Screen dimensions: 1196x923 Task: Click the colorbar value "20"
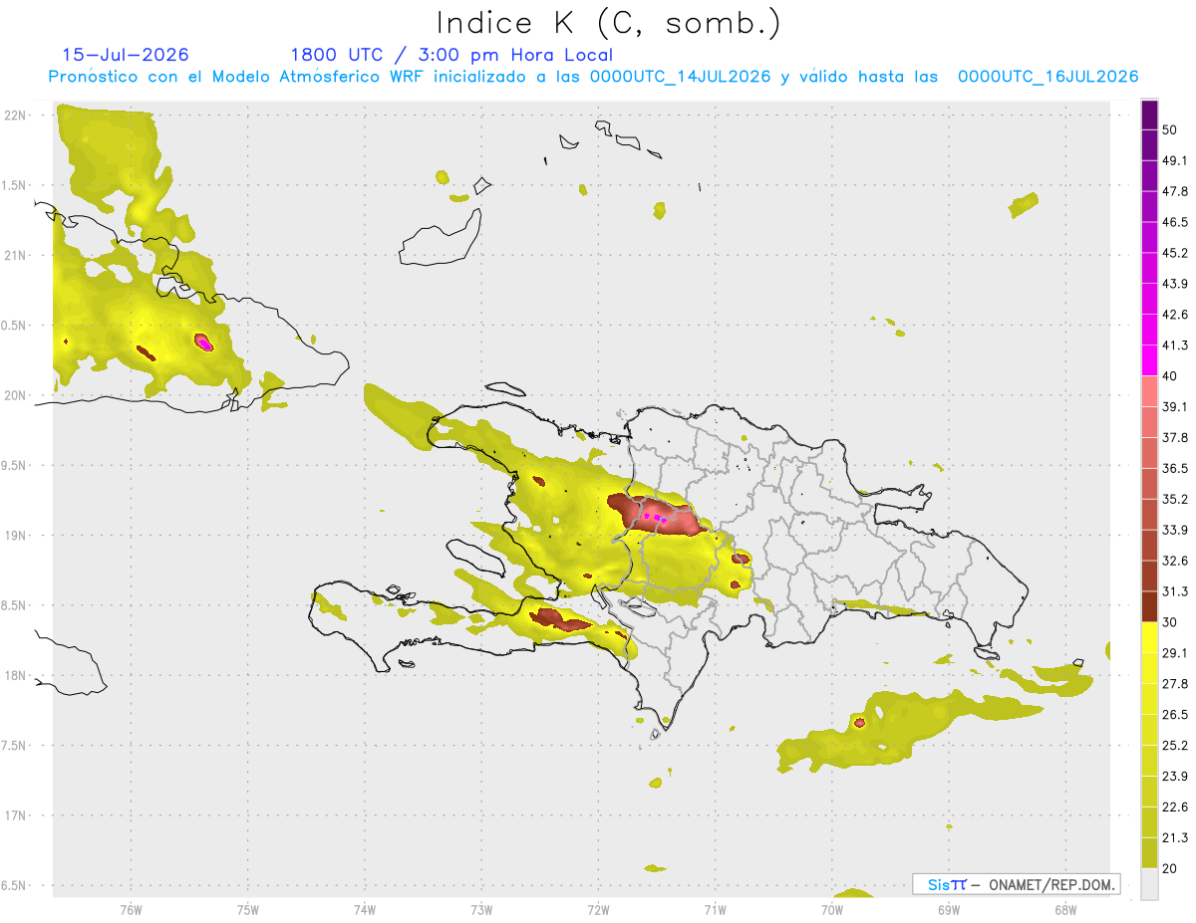1170,868
